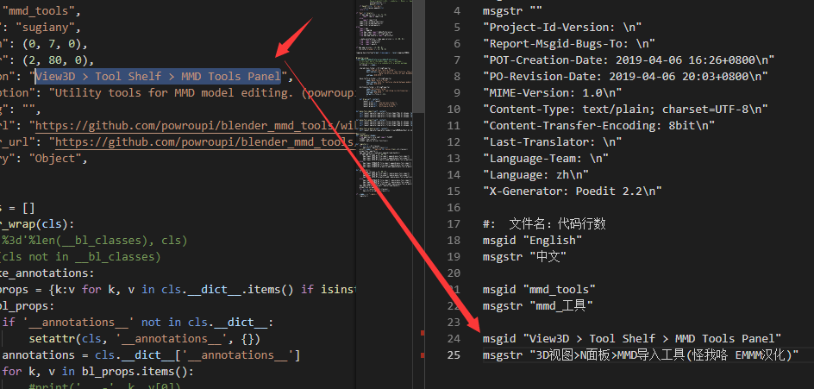
Task: Click the POT-Creation-Date header line
Action: click(x=628, y=60)
